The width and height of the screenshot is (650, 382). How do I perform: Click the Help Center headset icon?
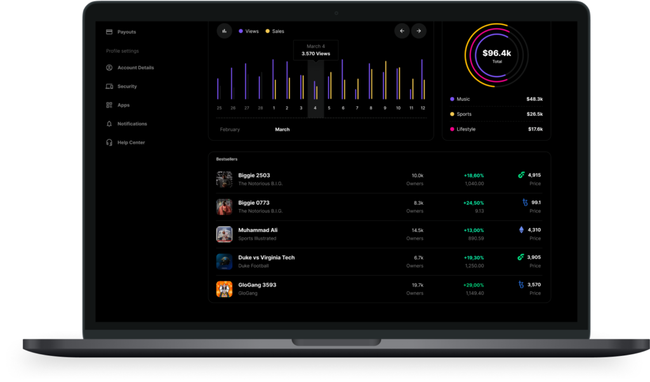[x=109, y=143]
